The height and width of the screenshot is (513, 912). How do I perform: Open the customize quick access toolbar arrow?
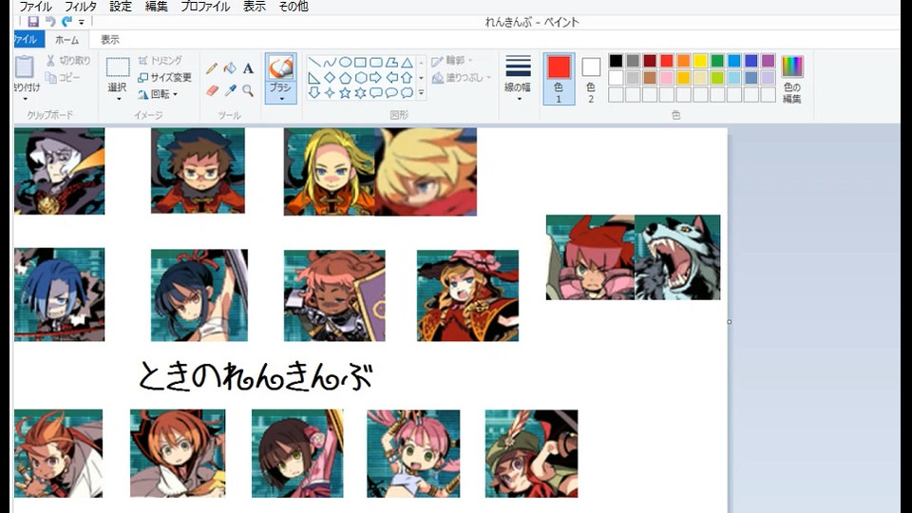click(x=82, y=23)
